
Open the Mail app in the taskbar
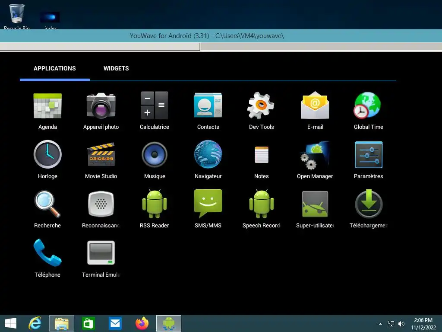point(115,323)
